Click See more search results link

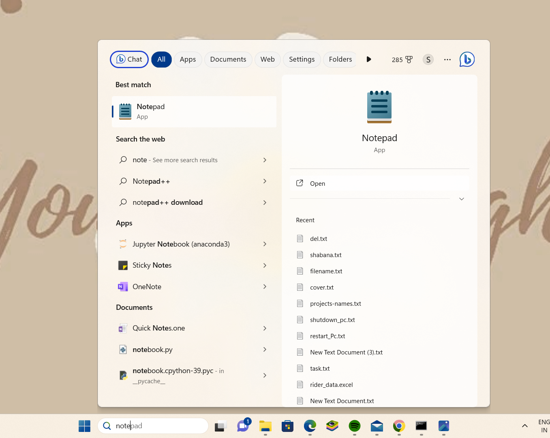(184, 160)
